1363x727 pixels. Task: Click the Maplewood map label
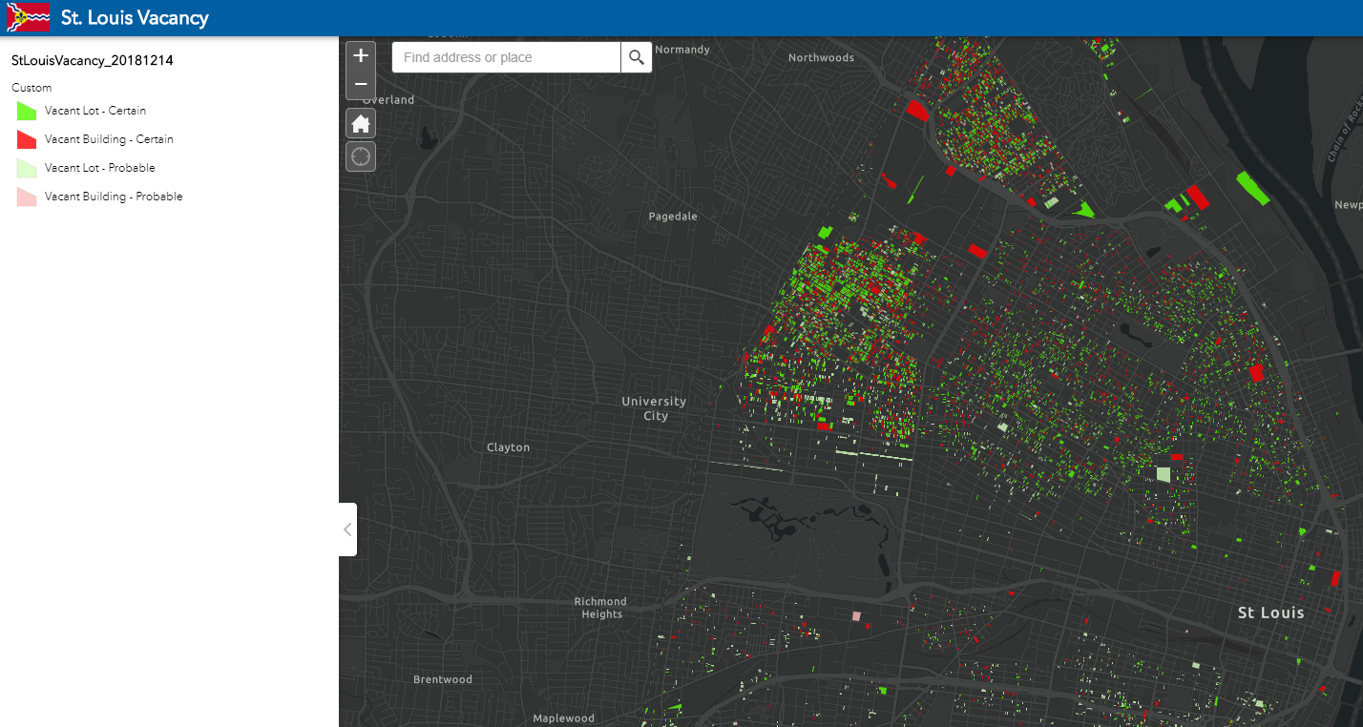point(563,718)
